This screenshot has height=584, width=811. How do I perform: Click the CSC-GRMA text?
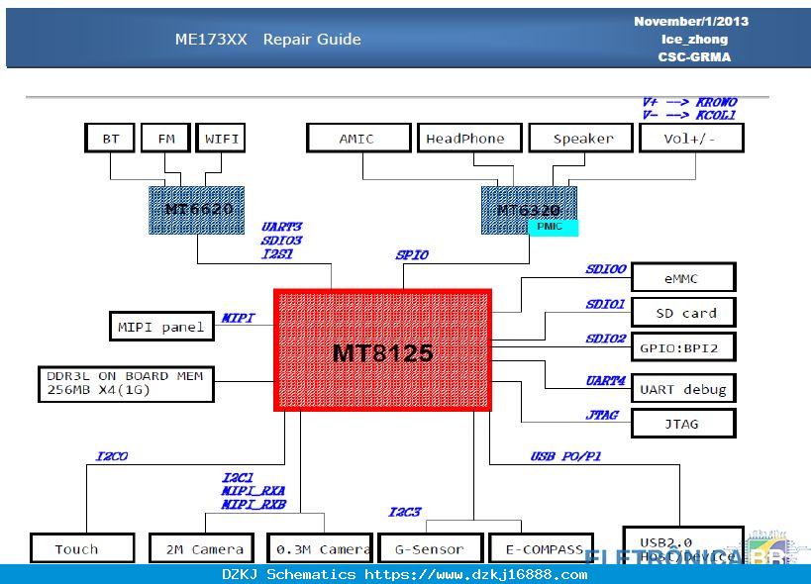(x=694, y=56)
